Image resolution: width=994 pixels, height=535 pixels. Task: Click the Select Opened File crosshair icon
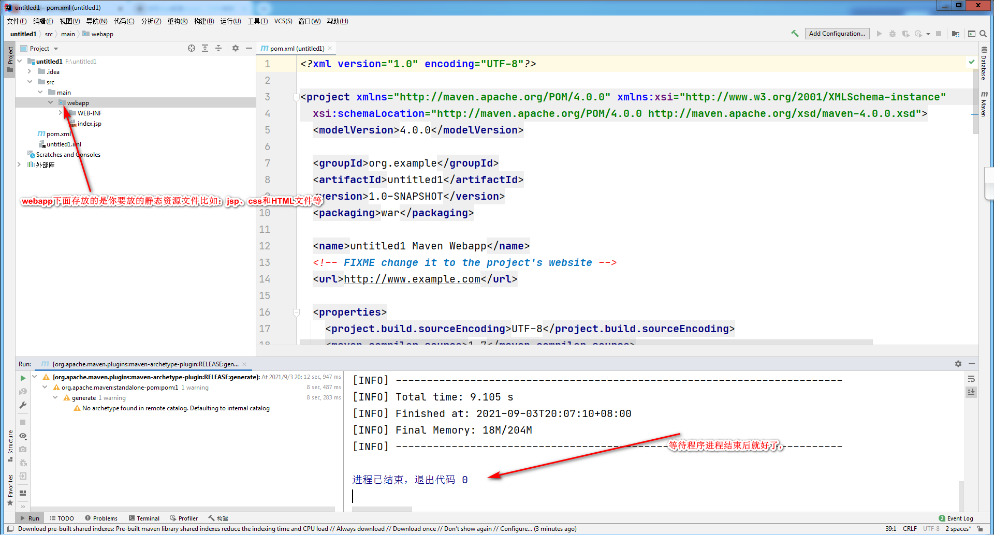click(192, 48)
